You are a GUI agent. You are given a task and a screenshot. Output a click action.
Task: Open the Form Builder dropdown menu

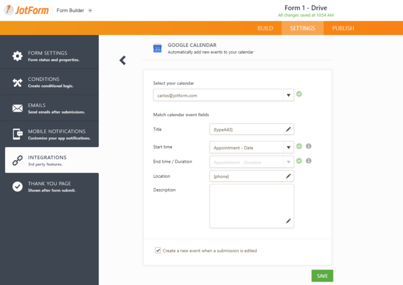coord(90,10)
